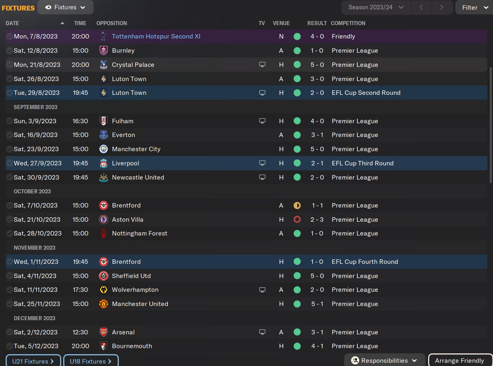The height and width of the screenshot is (366, 493).
Task: Click the Arrange Friendly button
Action: point(459,360)
